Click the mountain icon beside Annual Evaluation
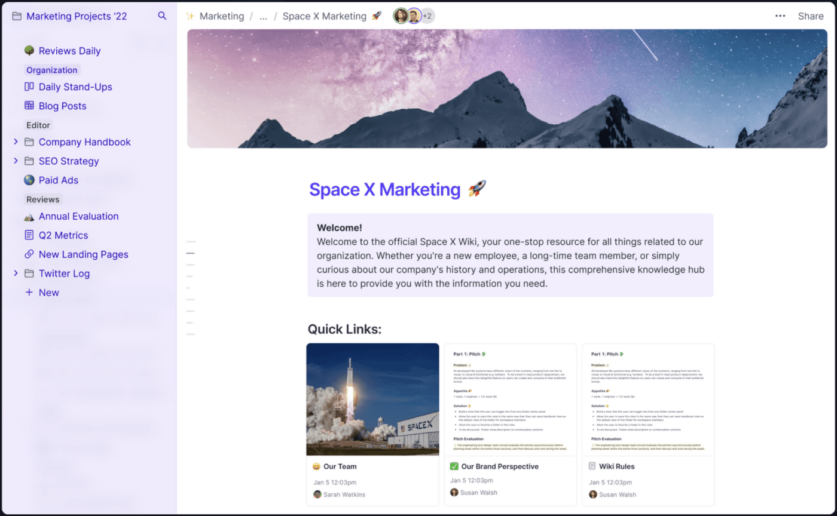Screen dimensions: 837x516 click(x=29, y=216)
